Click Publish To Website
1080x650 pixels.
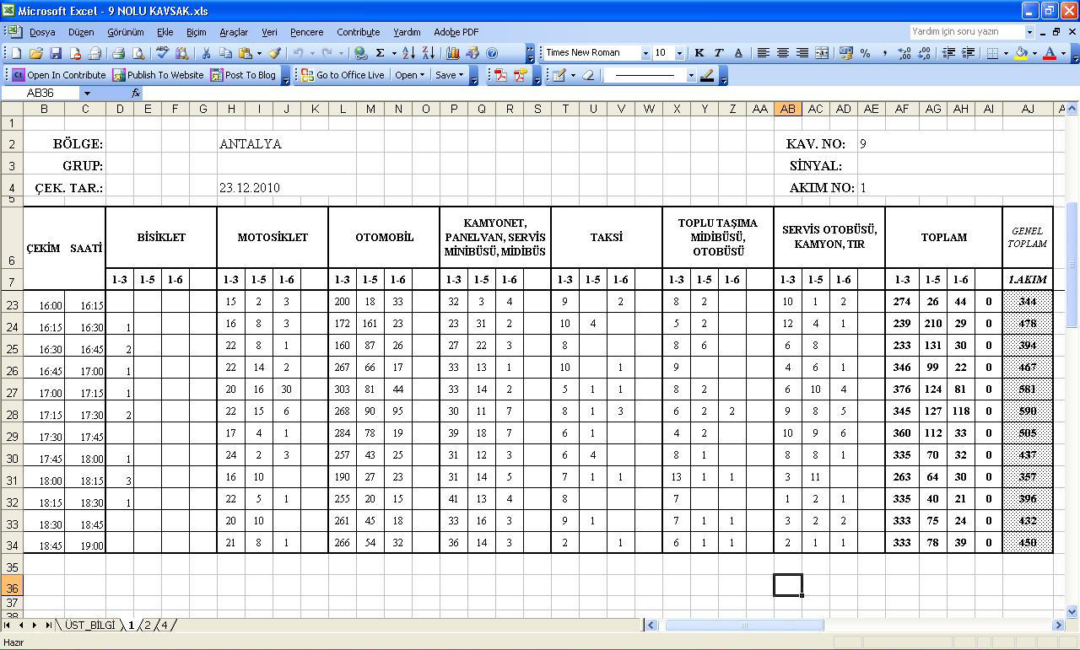click(159, 75)
